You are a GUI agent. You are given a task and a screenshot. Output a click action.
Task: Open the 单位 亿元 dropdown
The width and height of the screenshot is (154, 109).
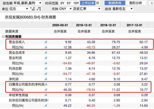[x=19, y=9]
